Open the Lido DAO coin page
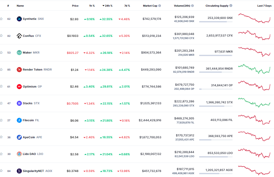 tap(29, 154)
